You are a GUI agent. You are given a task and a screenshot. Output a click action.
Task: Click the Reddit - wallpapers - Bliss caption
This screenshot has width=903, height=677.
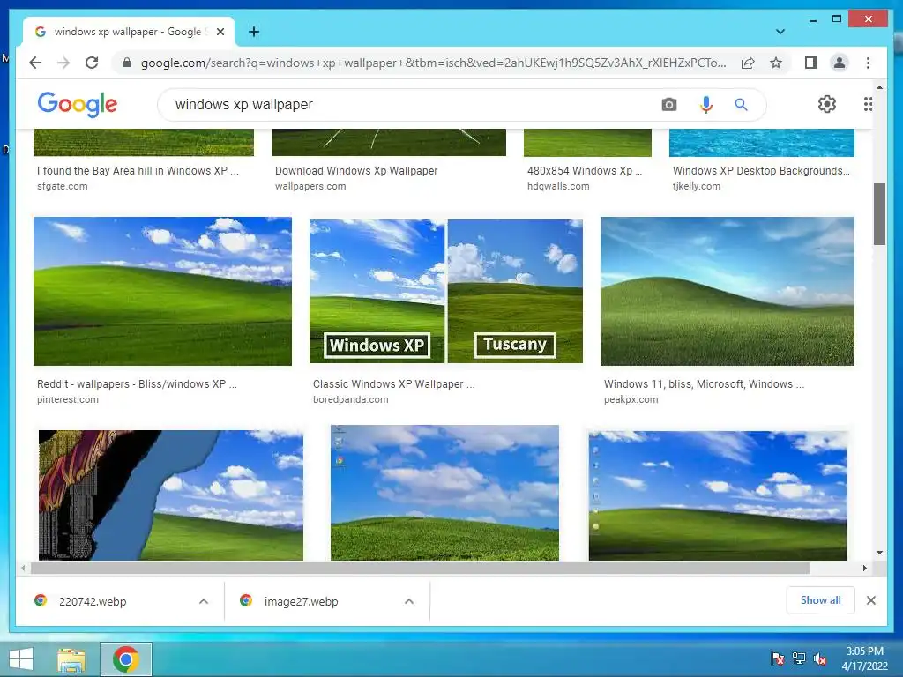[137, 384]
